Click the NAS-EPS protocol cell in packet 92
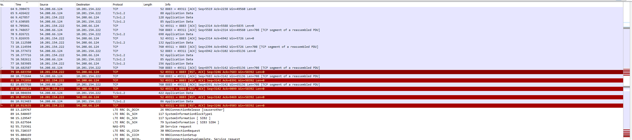Viewport: 632px width, 140px height. coord(119,126)
